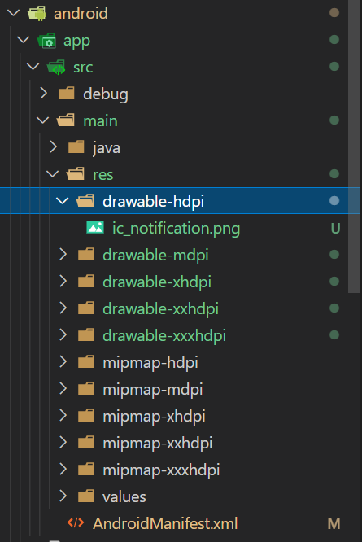Collapse the drawable-hdpi folder chevron

[x=62, y=200]
